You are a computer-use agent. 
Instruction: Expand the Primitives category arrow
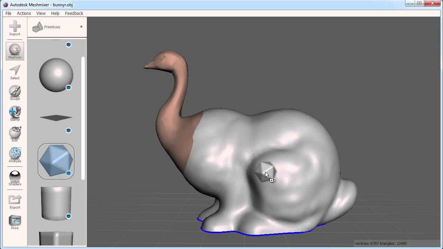pos(82,27)
